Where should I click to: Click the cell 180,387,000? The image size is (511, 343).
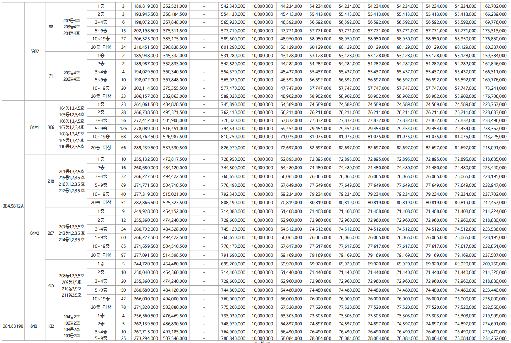pos(495,47)
